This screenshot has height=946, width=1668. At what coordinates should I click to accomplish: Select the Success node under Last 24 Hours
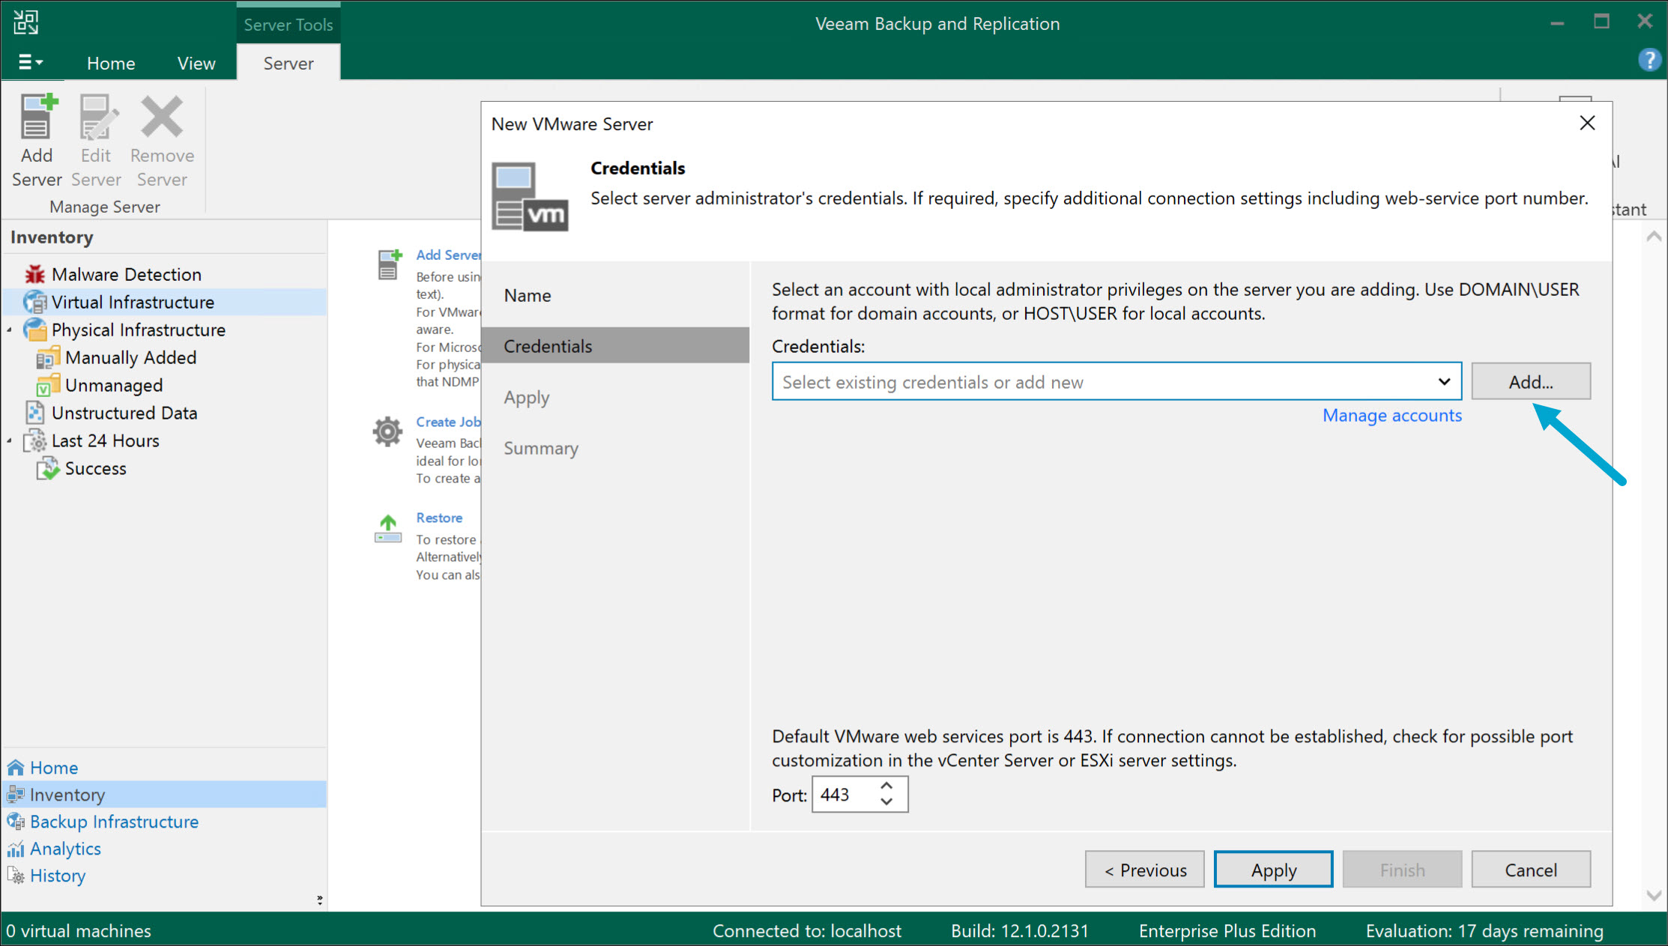coord(95,469)
